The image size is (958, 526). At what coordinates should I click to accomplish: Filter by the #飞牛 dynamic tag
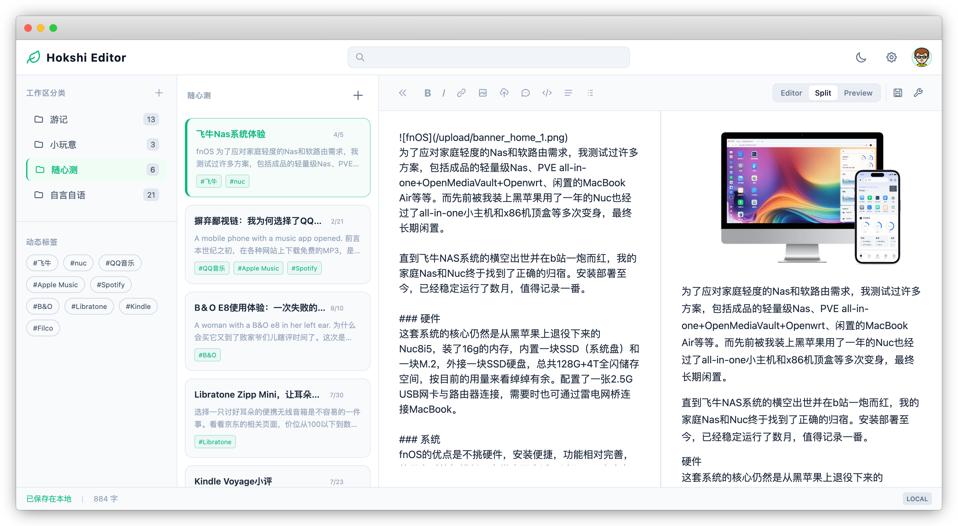point(42,263)
